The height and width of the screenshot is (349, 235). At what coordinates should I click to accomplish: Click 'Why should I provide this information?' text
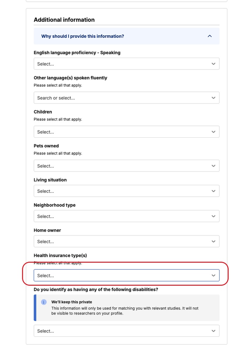(x=82, y=36)
